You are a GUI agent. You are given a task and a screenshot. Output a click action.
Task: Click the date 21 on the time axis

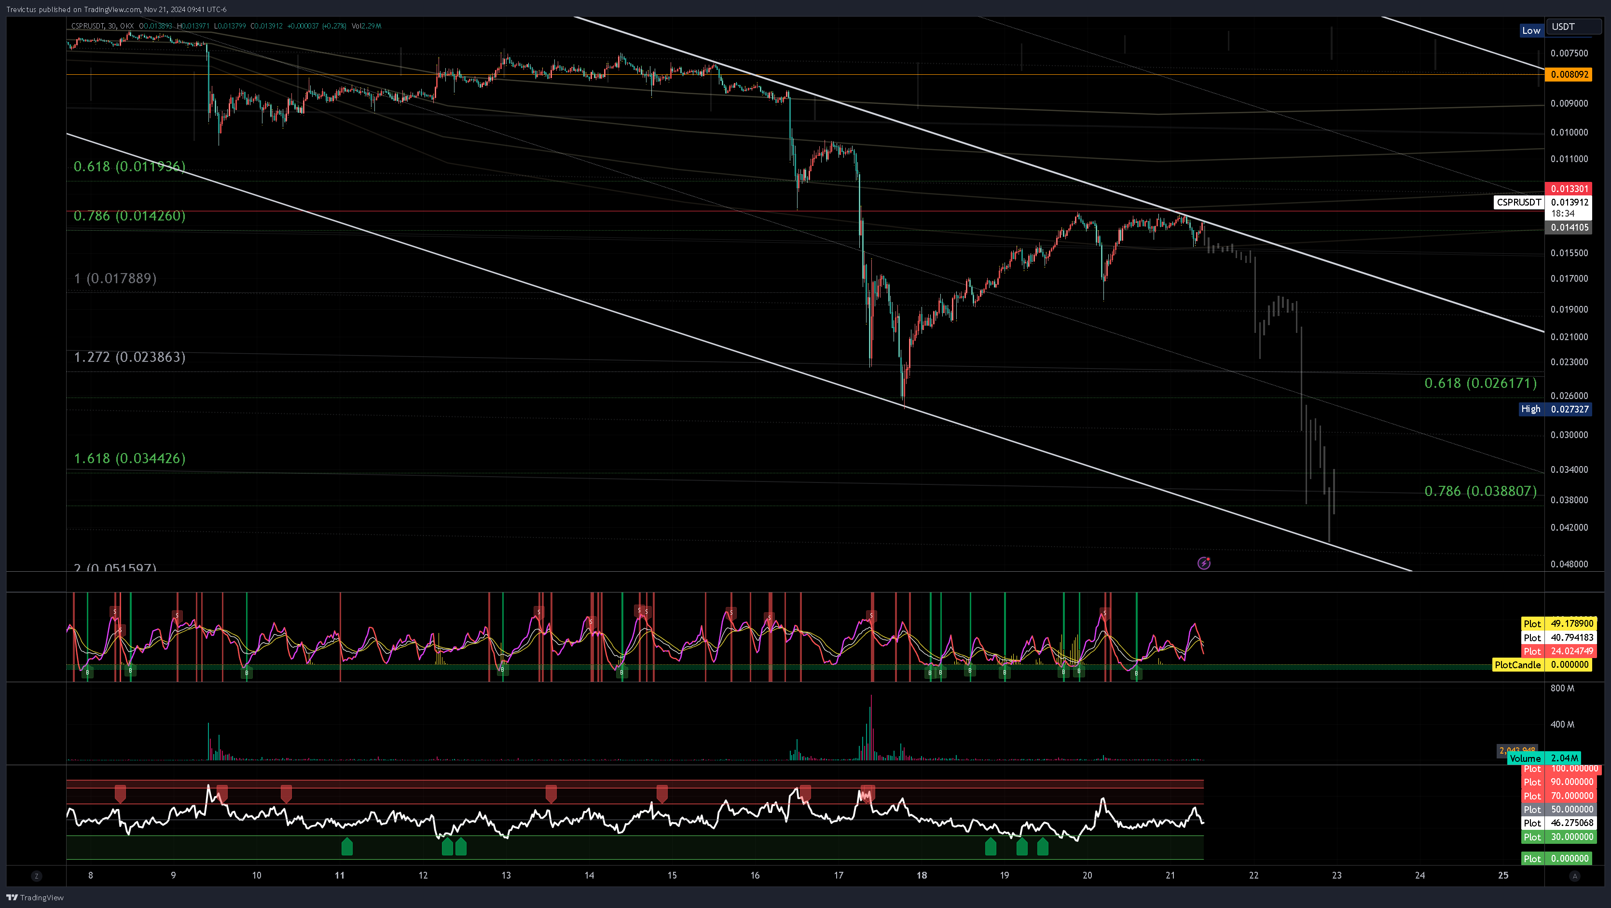pyautogui.click(x=1170, y=876)
